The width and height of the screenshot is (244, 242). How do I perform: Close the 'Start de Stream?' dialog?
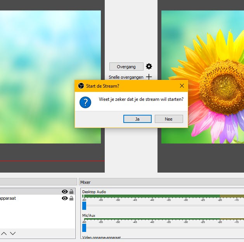tap(182, 86)
